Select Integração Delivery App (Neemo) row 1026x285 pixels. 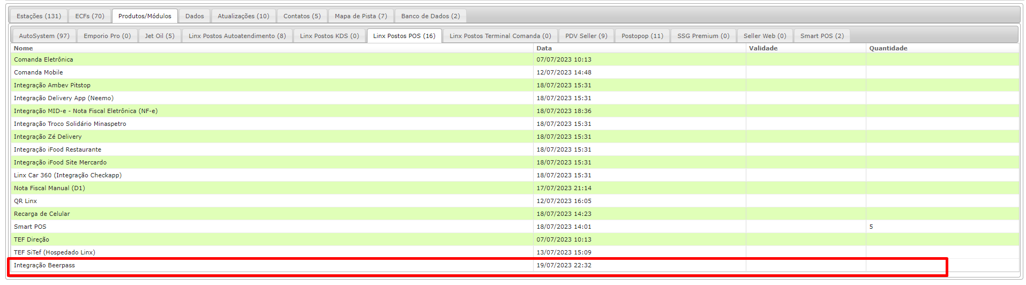(x=515, y=98)
